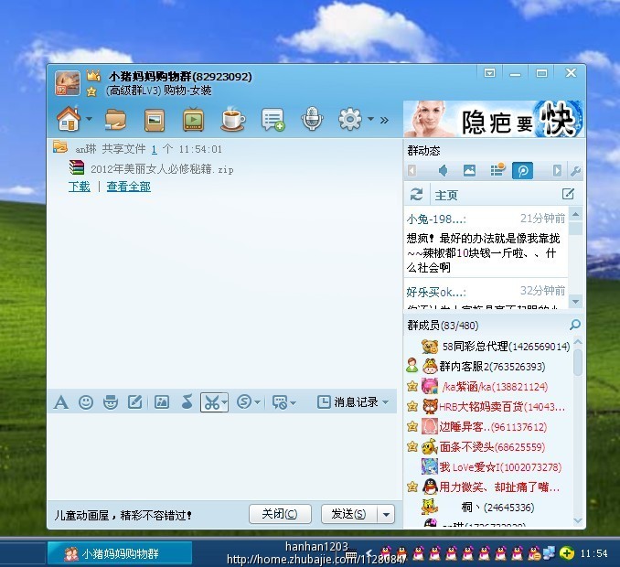Click feed scrollbar up arrow

[576, 215]
